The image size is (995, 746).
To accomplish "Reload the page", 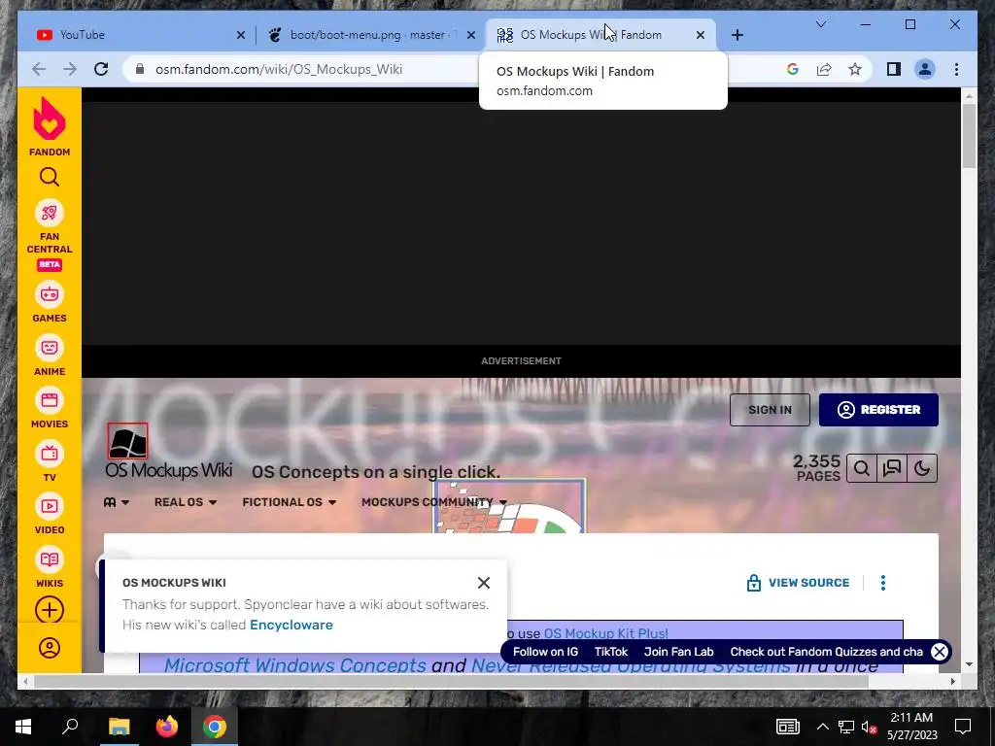I will (101, 69).
